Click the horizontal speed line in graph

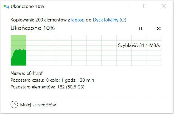[x=86, y=49]
